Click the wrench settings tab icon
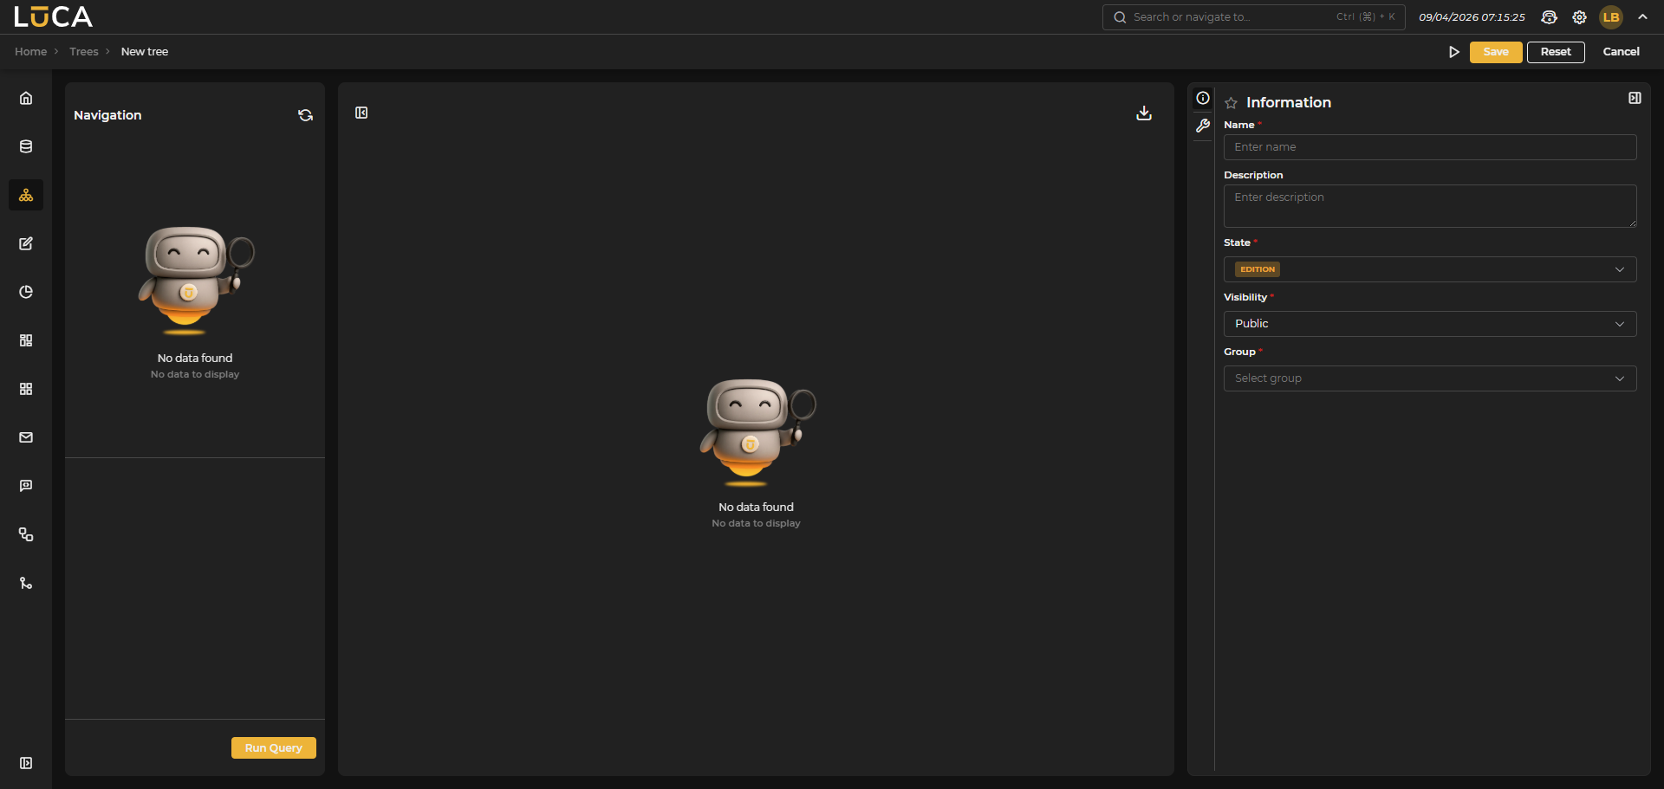 (x=1203, y=126)
